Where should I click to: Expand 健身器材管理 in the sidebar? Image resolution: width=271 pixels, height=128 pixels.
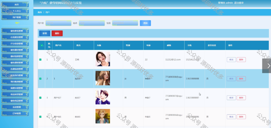click(15, 50)
